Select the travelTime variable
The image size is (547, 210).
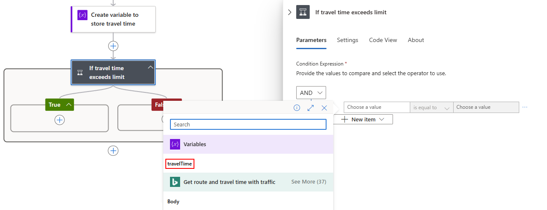pos(180,164)
